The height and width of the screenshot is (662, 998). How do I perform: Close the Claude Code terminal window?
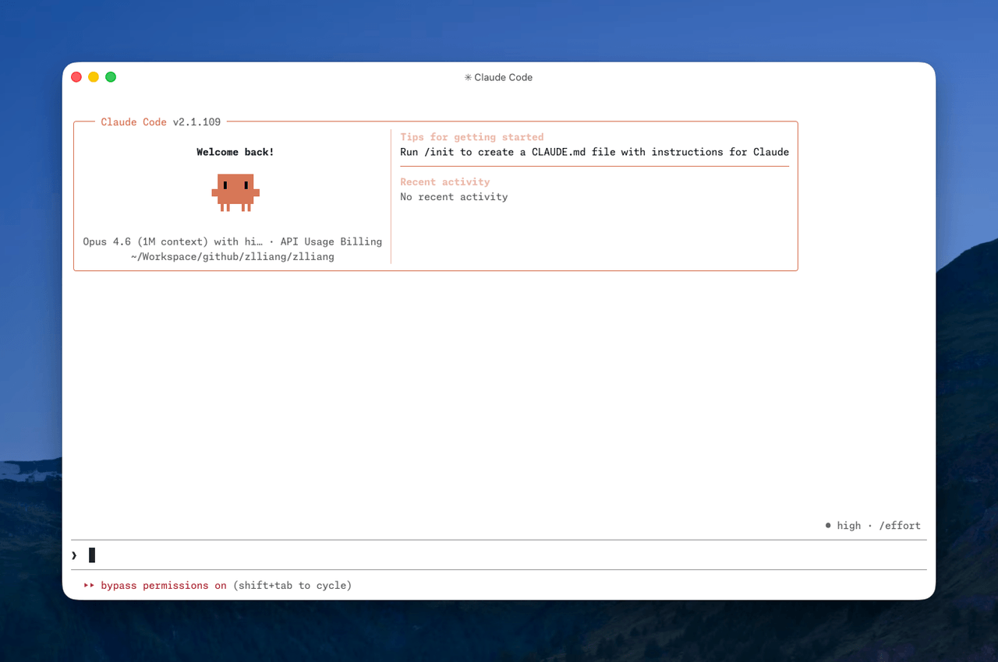pos(76,77)
